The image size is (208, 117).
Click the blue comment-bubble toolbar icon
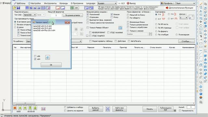click(63, 8)
